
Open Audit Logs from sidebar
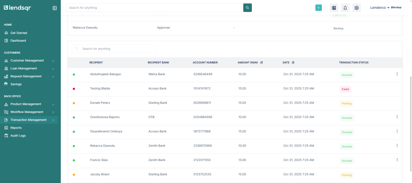point(18,136)
